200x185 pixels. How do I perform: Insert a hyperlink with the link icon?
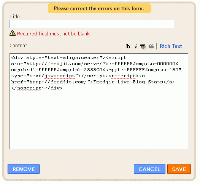click(143, 46)
